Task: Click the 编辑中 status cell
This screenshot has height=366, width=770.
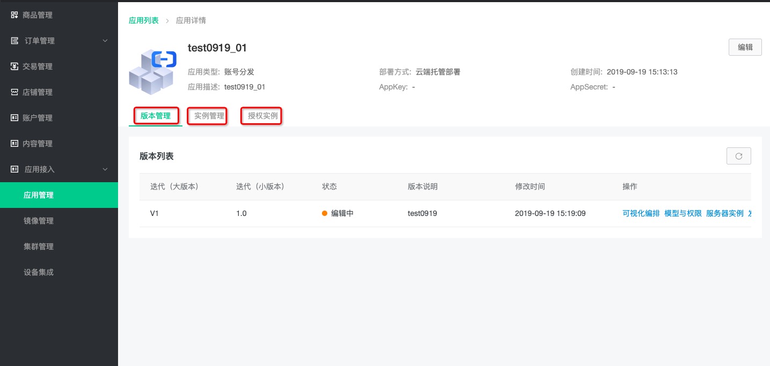Action: [338, 213]
